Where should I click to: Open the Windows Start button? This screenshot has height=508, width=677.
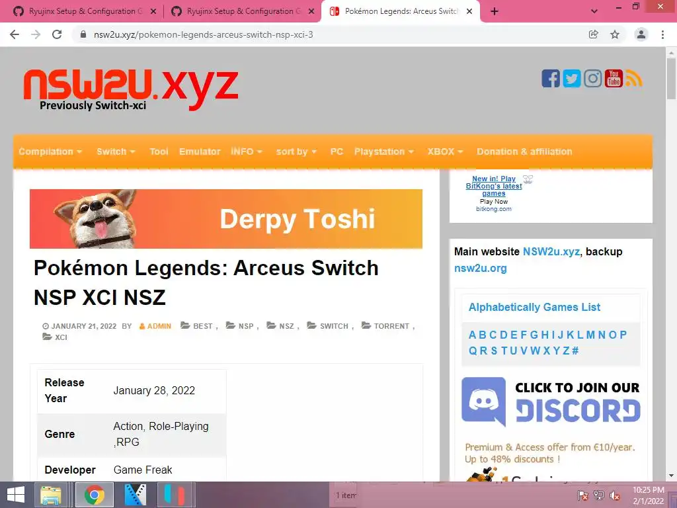(x=16, y=495)
